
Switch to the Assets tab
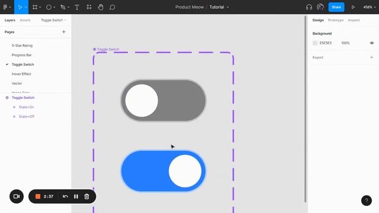tap(25, 20)
